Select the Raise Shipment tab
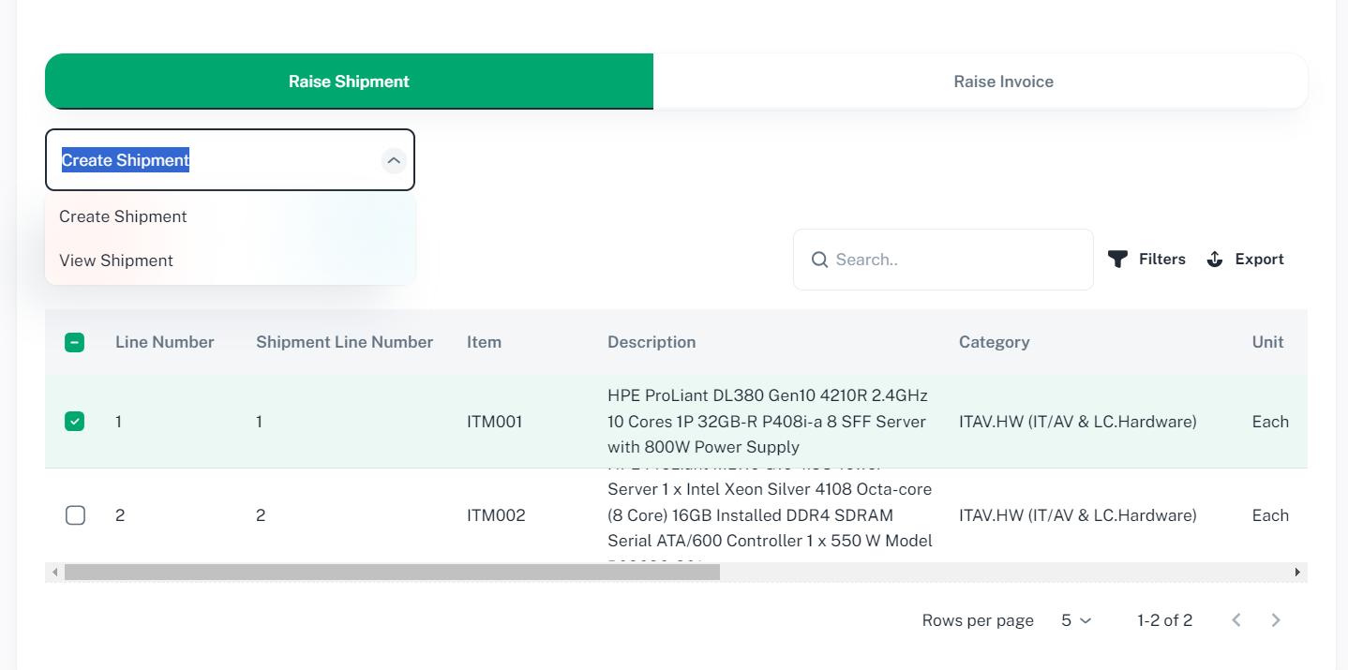 pos(349,82)
